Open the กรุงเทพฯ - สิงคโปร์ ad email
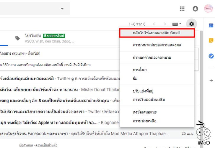215x148 pixels. click(x=60, y=54)
